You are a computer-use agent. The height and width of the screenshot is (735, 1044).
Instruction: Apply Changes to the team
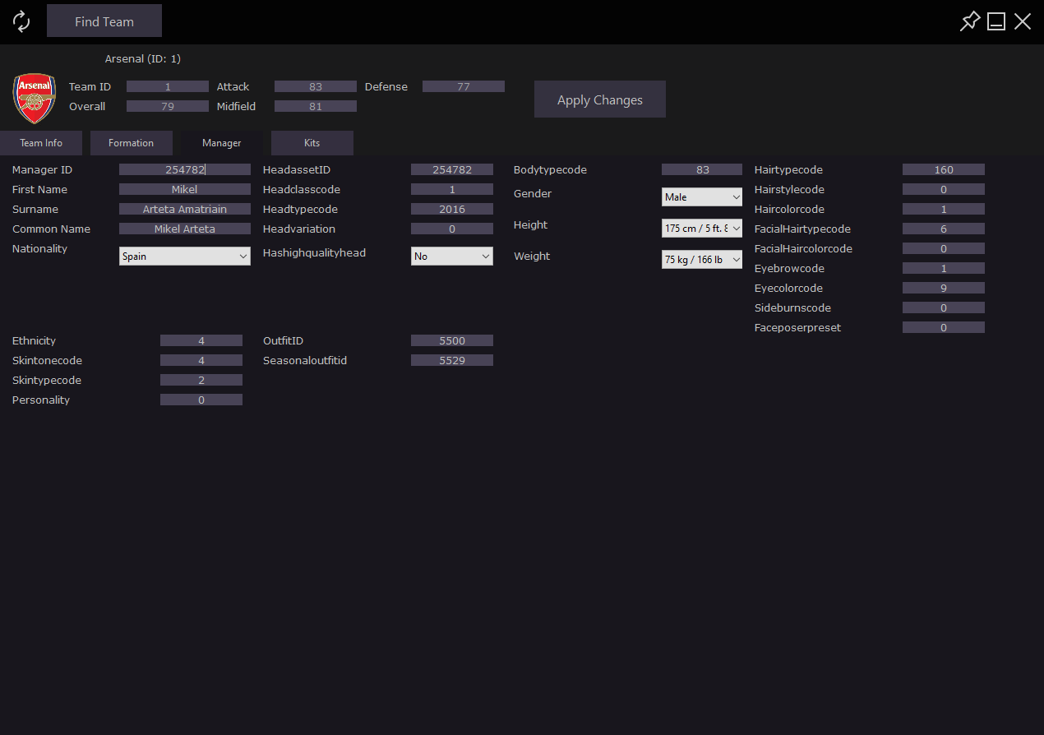[600, 99]
